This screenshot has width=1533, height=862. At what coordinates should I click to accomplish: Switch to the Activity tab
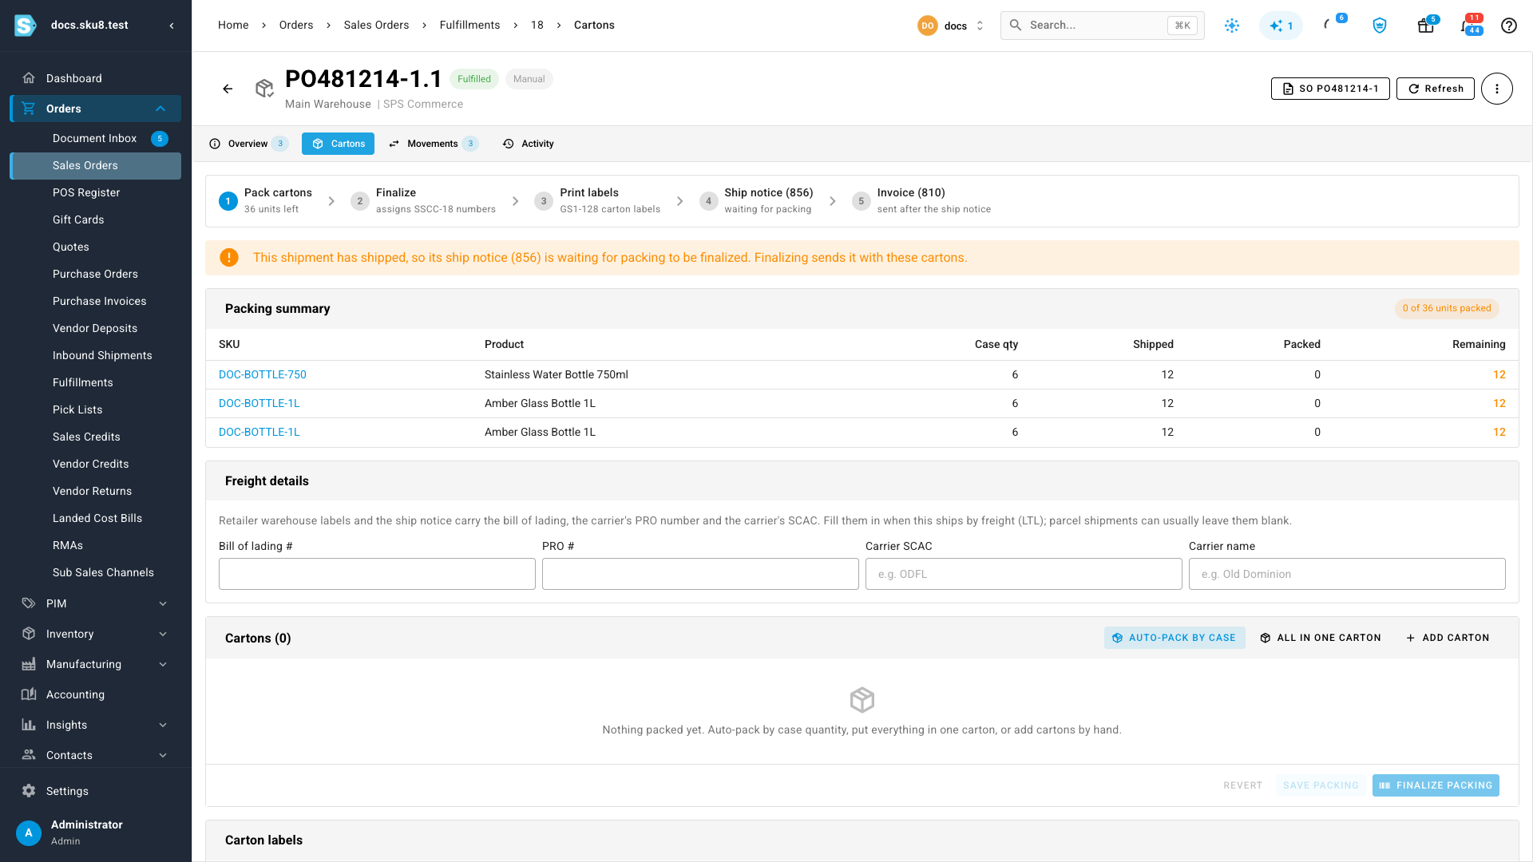[x=529, y=144]
